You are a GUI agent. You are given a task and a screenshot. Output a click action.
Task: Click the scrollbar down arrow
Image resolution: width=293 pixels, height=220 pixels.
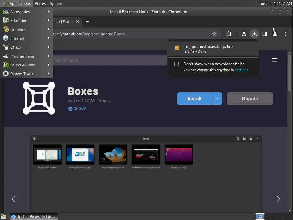[289, 210]
